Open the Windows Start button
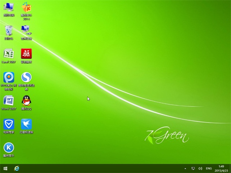Image resolution: width=231 pixels, height=173 pixels. [5, 168]
